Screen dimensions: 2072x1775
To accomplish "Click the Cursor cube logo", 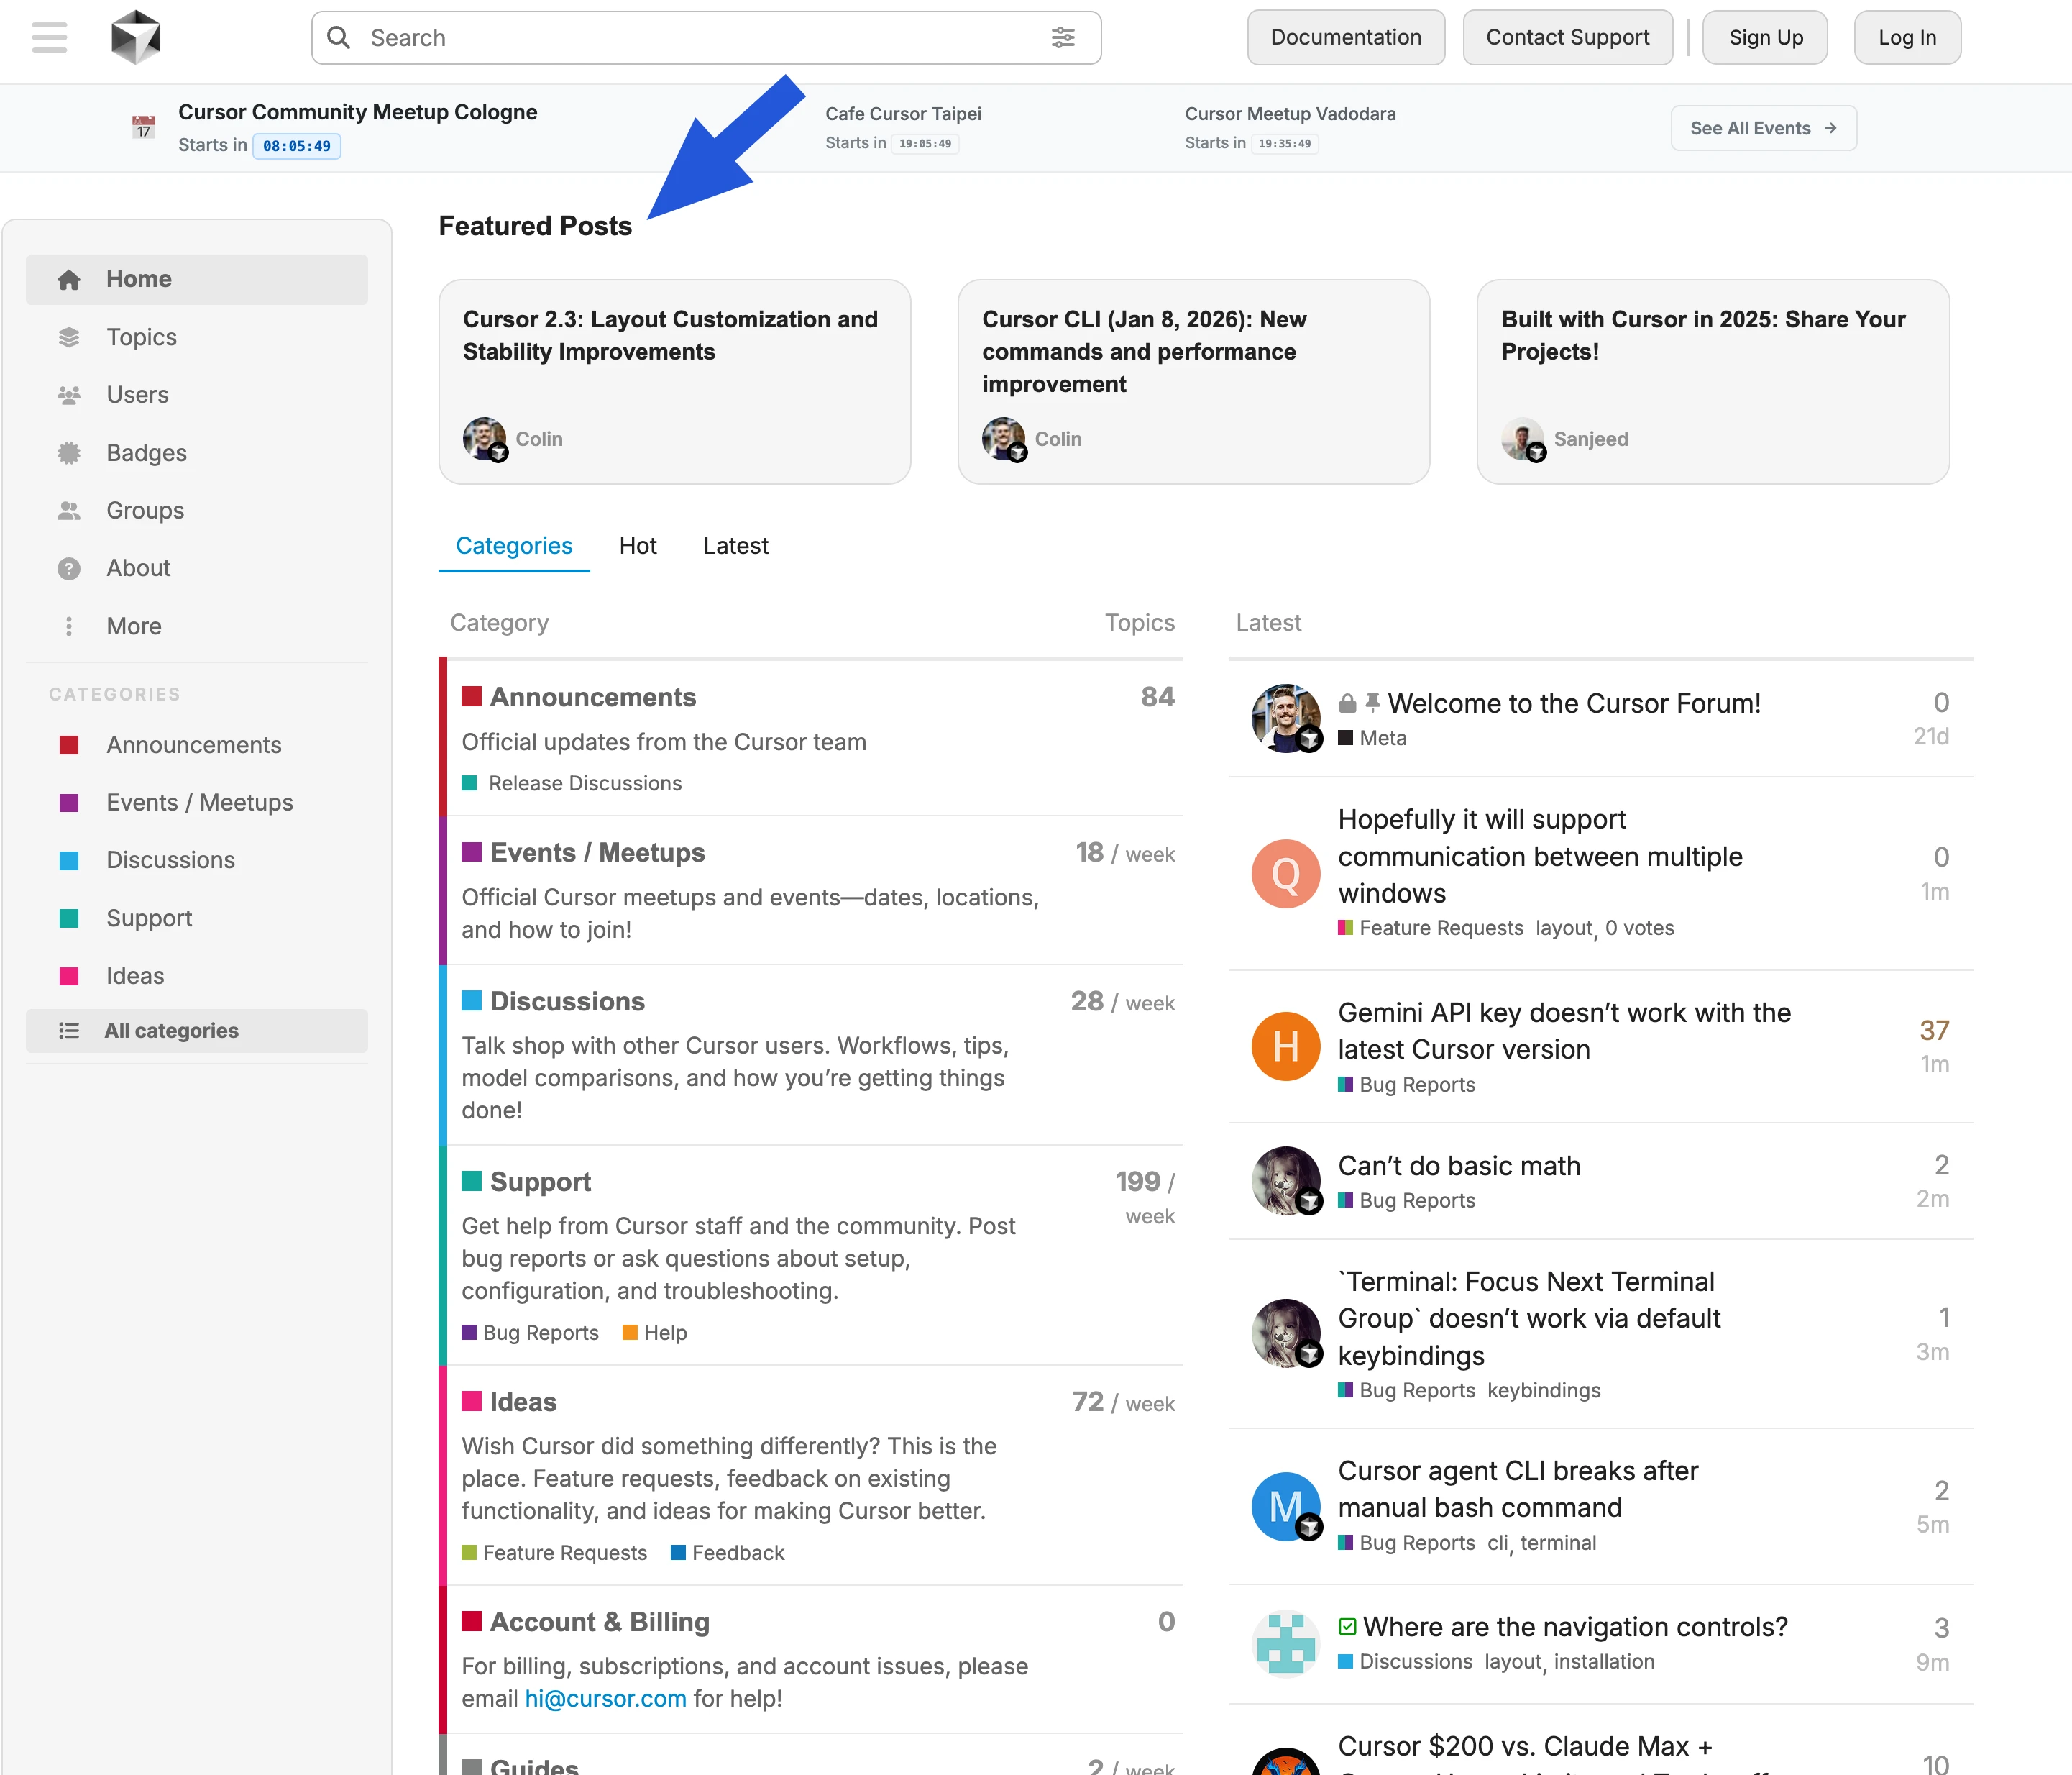I will (x=135, y=38).
